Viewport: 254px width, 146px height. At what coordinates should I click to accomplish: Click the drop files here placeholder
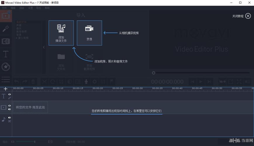(30, 107)
